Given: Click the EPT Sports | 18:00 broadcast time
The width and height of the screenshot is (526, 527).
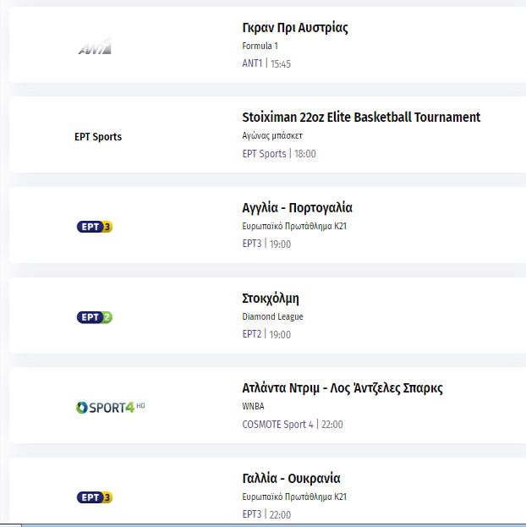Looking at the screenshot, I should [x=279, y=154].
